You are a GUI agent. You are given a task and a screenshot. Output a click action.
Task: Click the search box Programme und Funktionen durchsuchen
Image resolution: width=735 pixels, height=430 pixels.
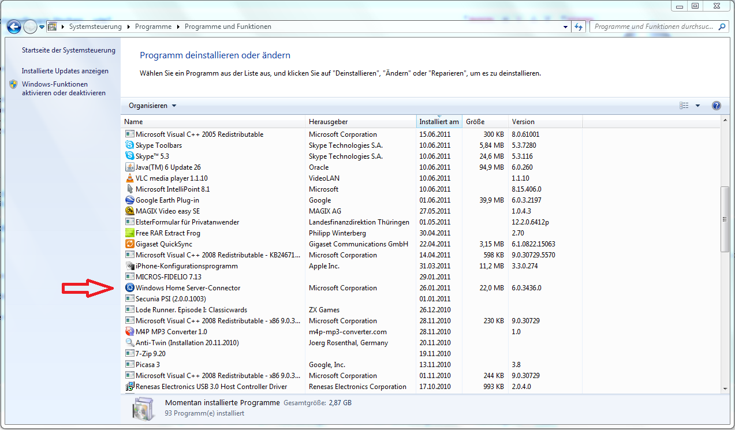coord(659,27)
